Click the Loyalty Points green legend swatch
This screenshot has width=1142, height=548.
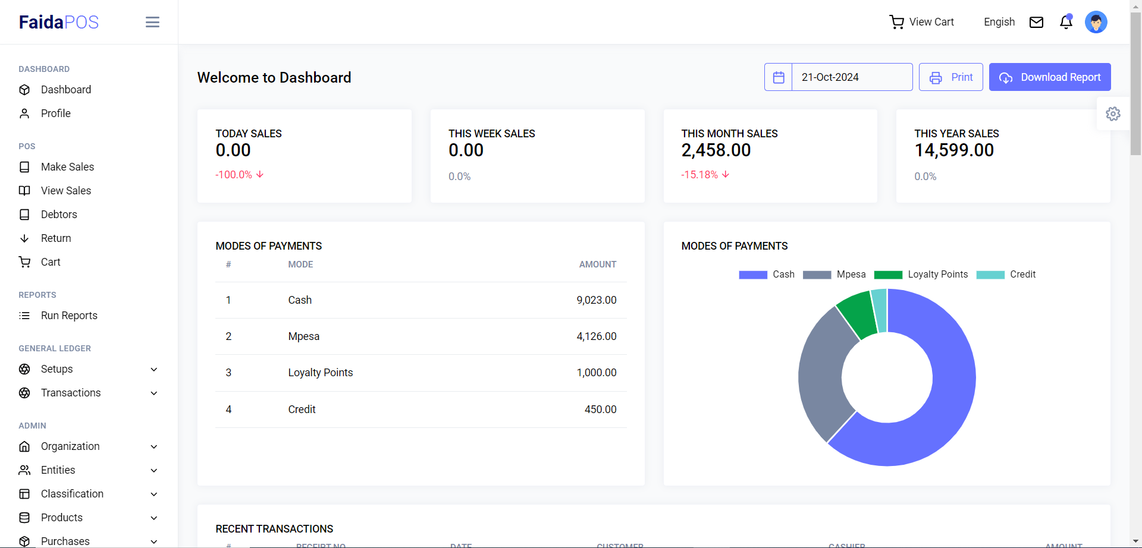888,275
